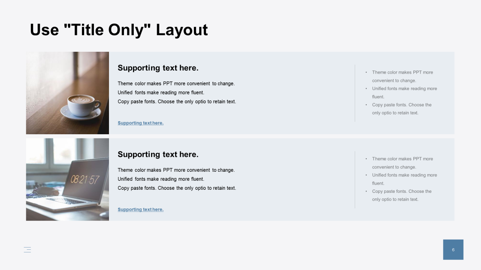Click the blue page number 6 box
Screen dimensions: 481x270
[453, 250]
